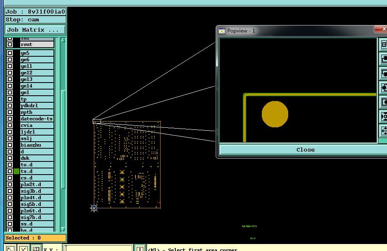This screenshot has width=387, height=251.
Task: Pan the Popview right using the right-arrow icon
Action: [383, 102]
